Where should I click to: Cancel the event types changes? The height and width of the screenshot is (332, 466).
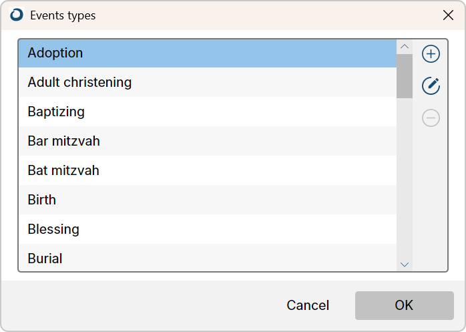click(x=308, y=305)
